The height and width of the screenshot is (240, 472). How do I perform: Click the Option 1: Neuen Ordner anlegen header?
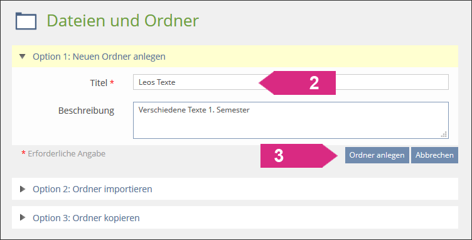235,57
